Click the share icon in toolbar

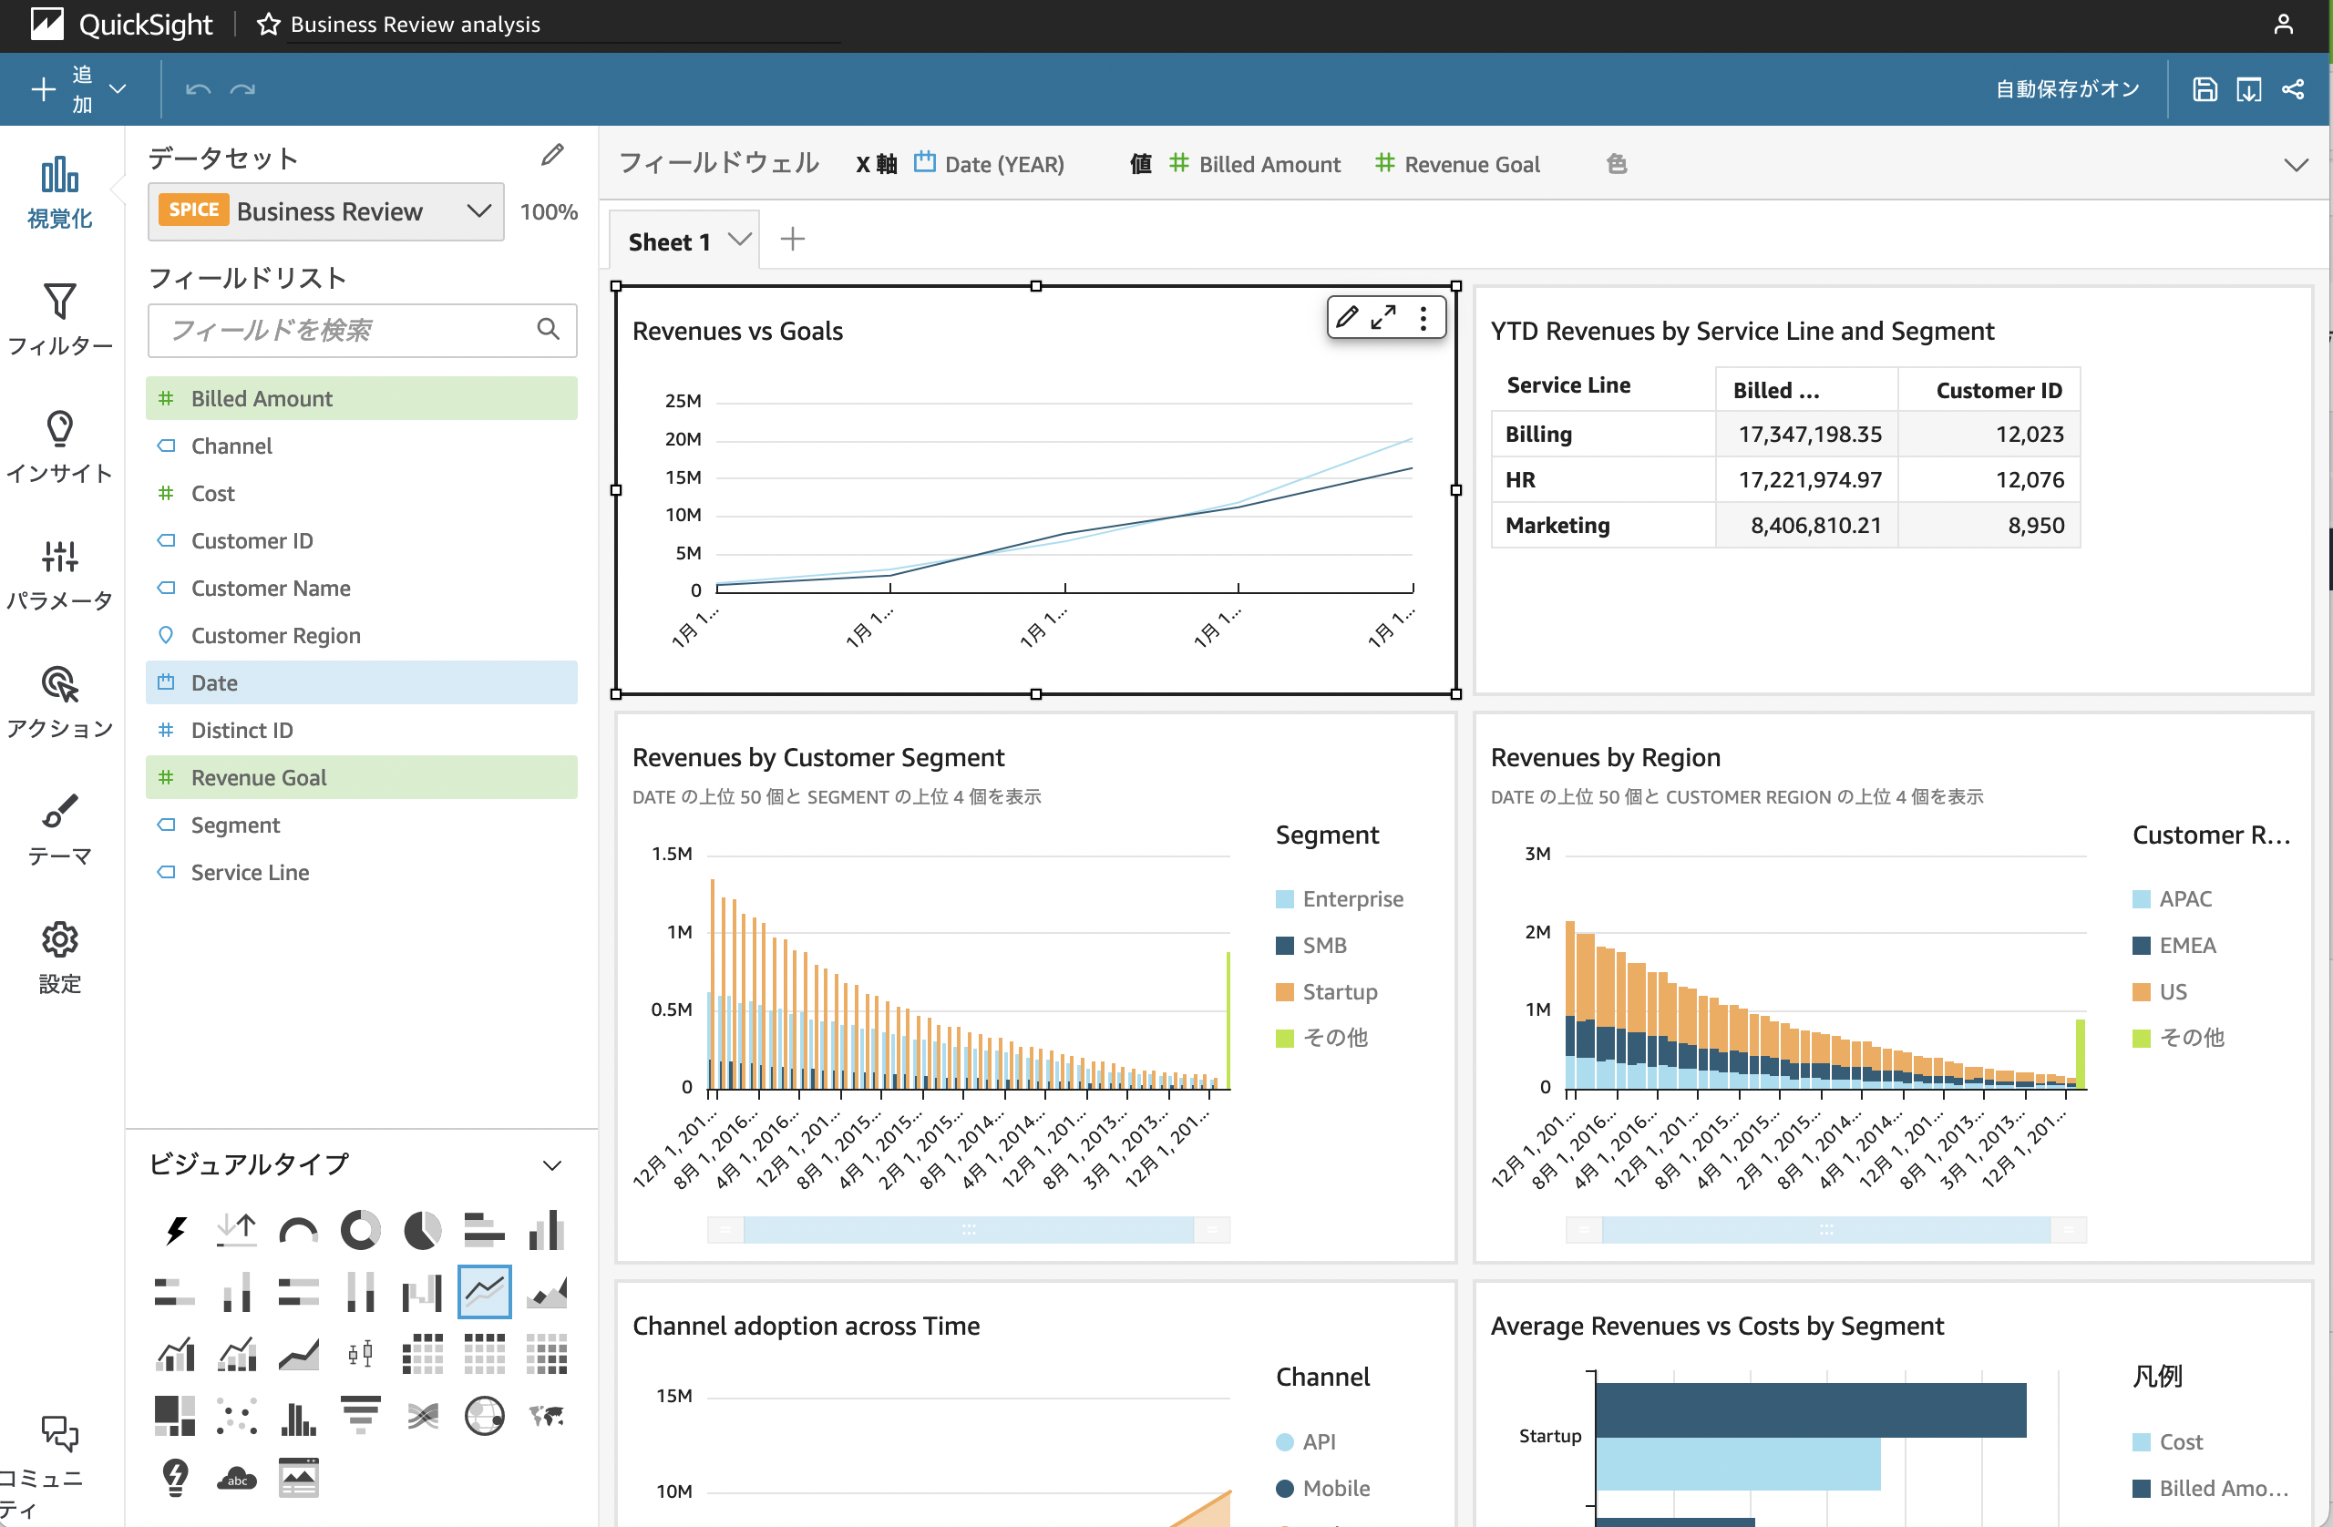pos(2293,89)
